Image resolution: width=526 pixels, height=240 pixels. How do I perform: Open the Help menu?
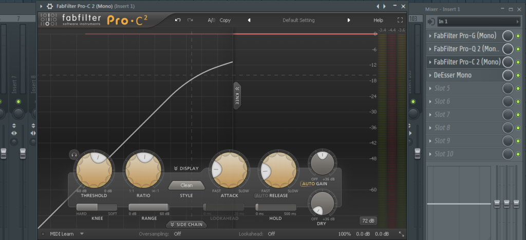(378, 20)
